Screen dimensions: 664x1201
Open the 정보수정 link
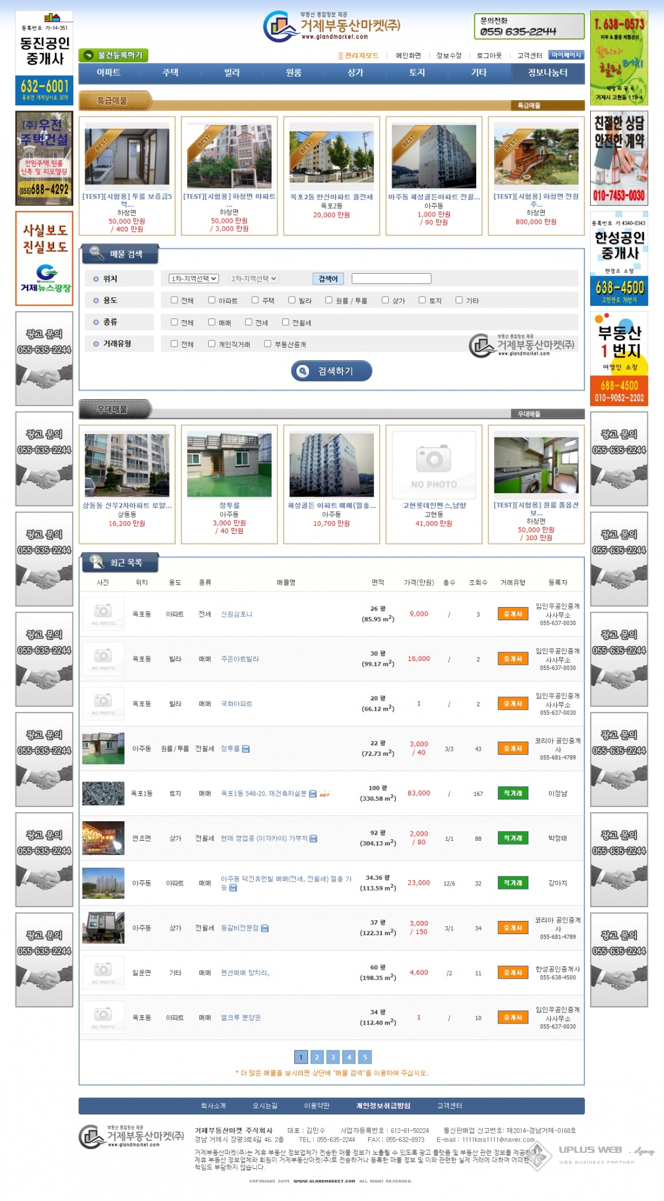pyautogui.click(x=449, y=56)
